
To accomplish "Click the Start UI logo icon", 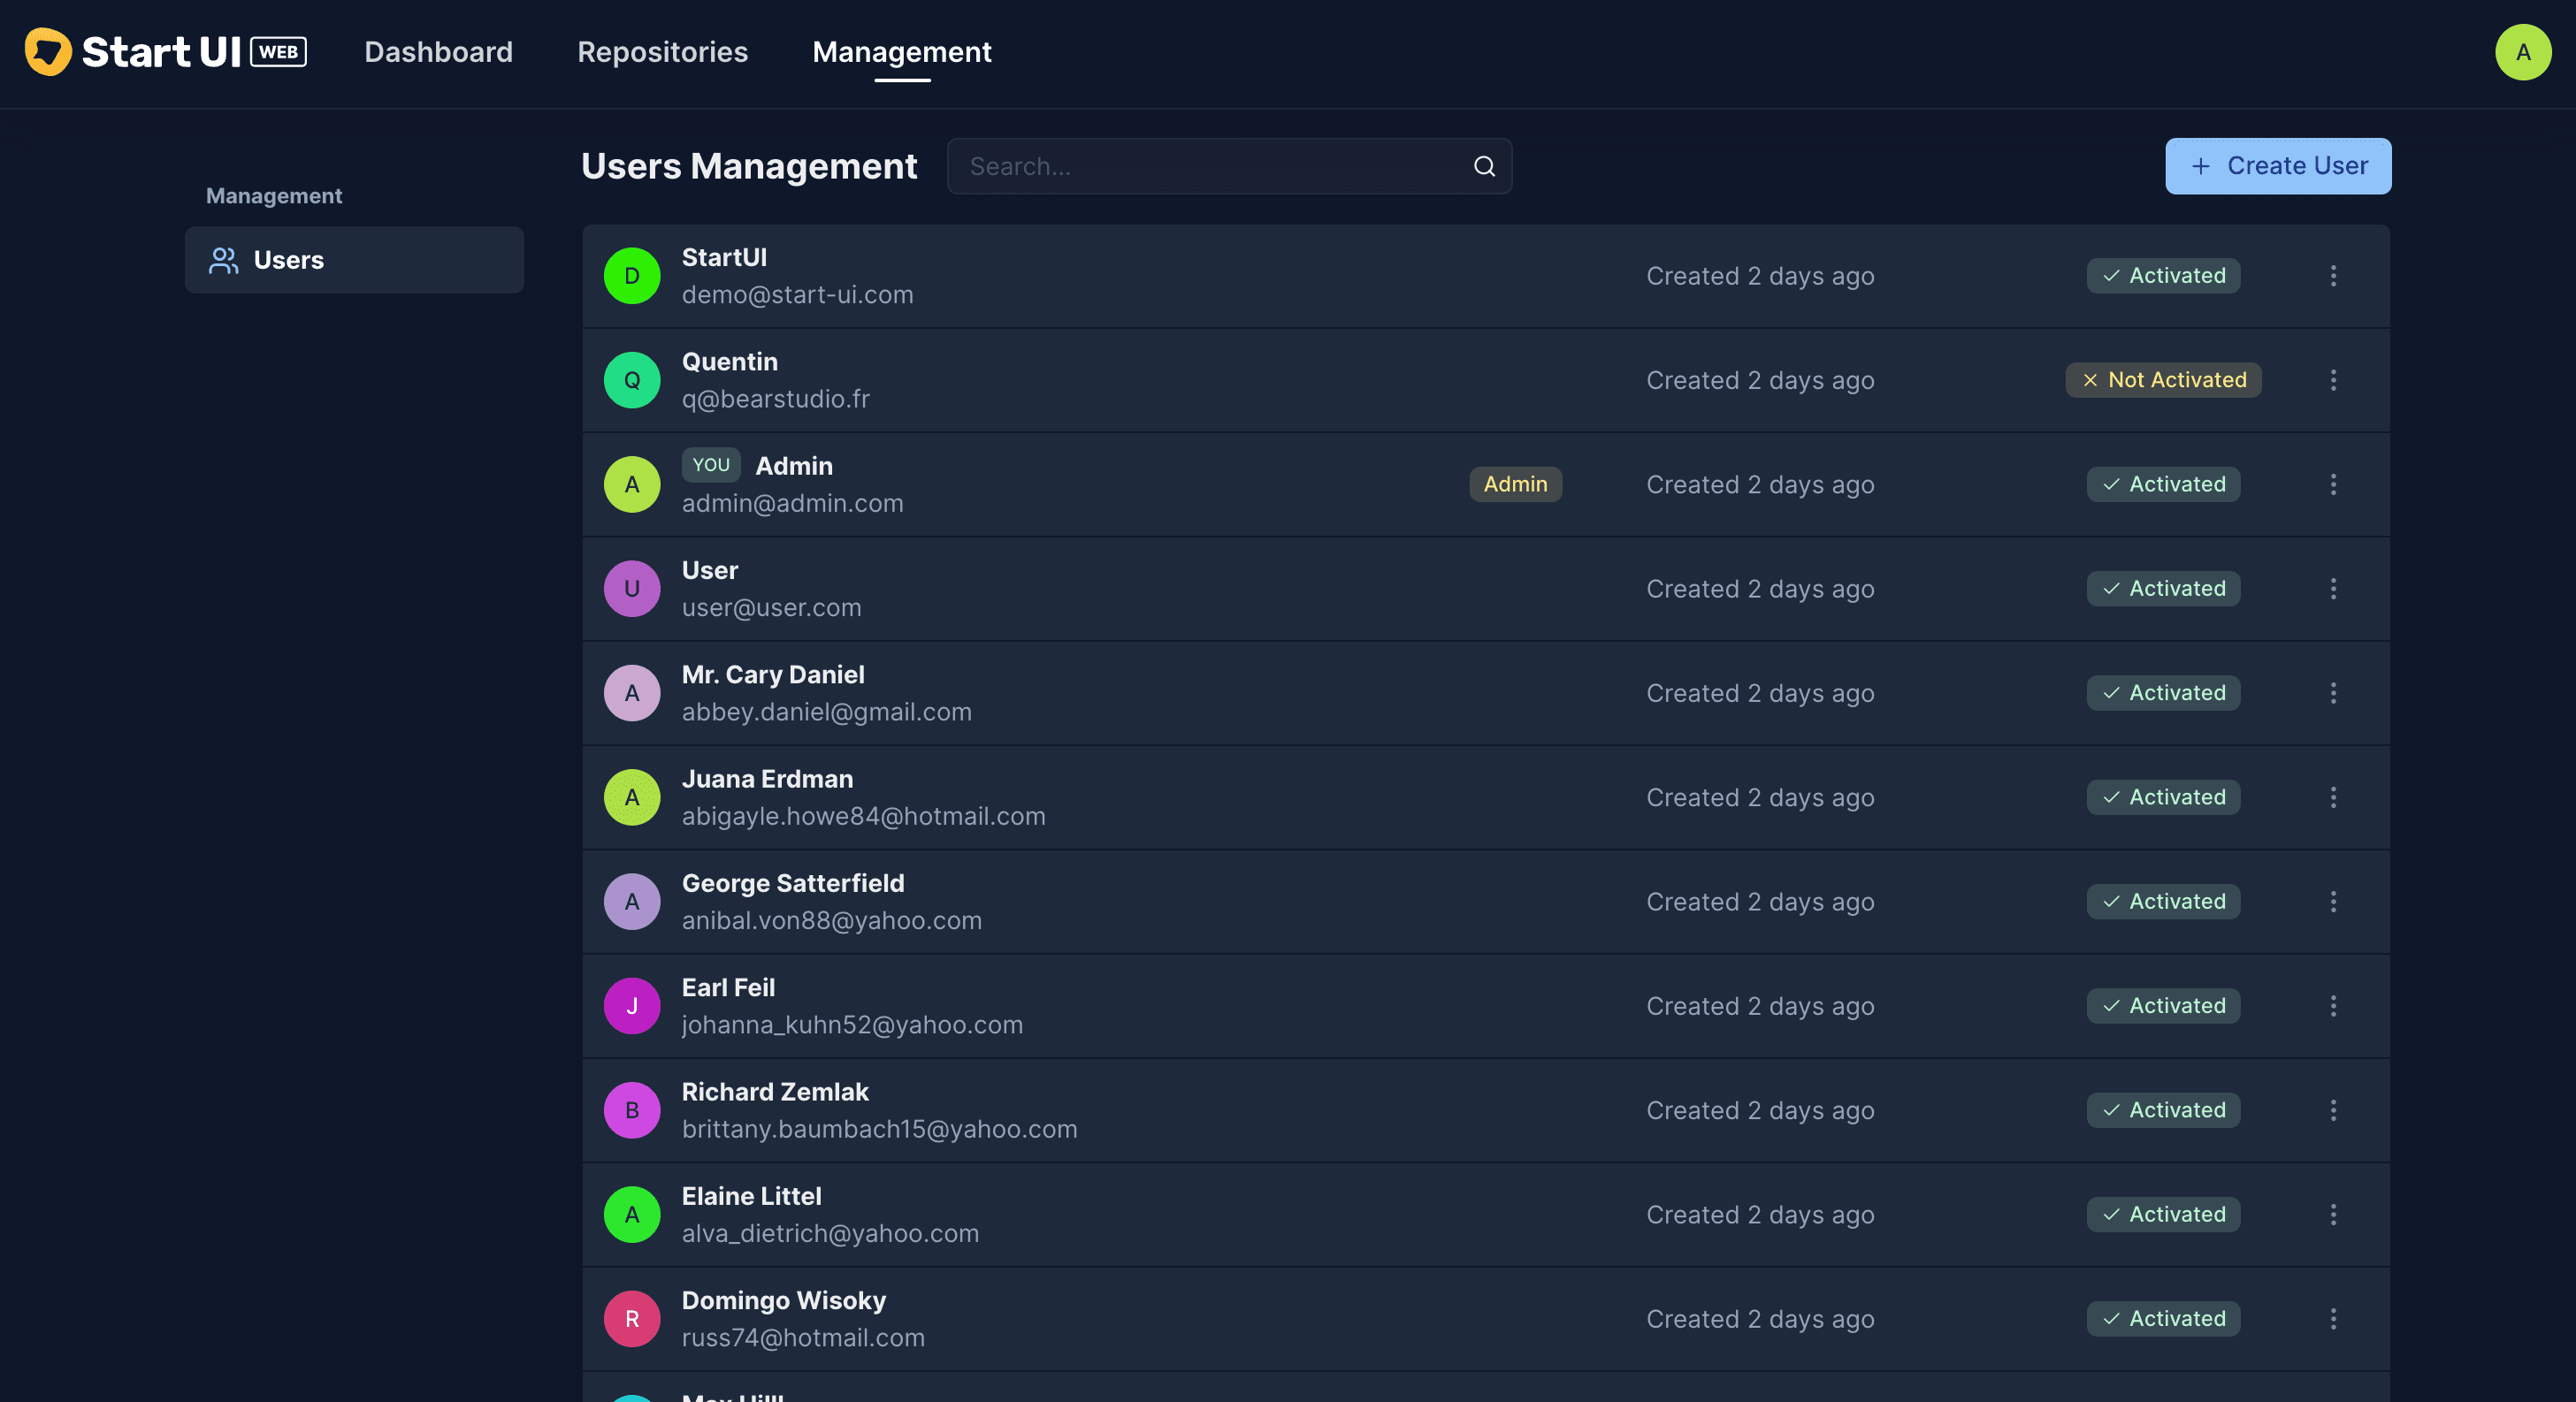I will tap(47, 52).
